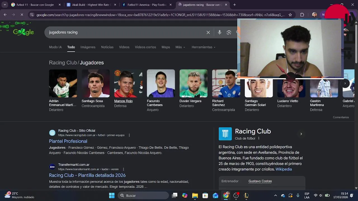Viewport: 358px width, 201px height.
Task: Expand the Más search filter dropdown
Action: (180, 47)
